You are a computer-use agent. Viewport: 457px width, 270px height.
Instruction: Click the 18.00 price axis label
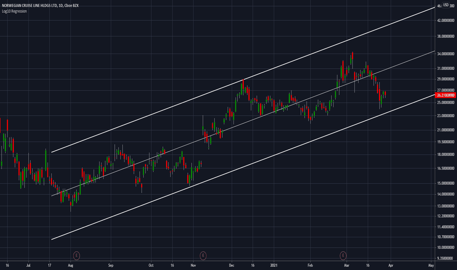pos(446,155)
